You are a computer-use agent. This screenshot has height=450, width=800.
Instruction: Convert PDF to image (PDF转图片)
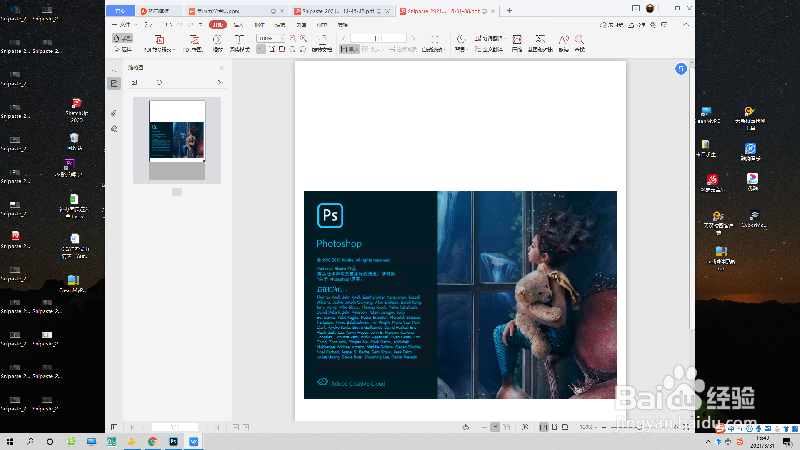(195, 44)
